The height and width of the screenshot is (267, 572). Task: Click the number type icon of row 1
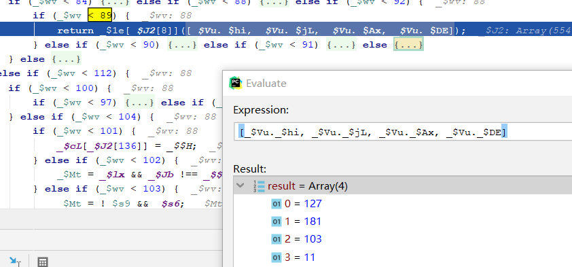coord(276,221)
